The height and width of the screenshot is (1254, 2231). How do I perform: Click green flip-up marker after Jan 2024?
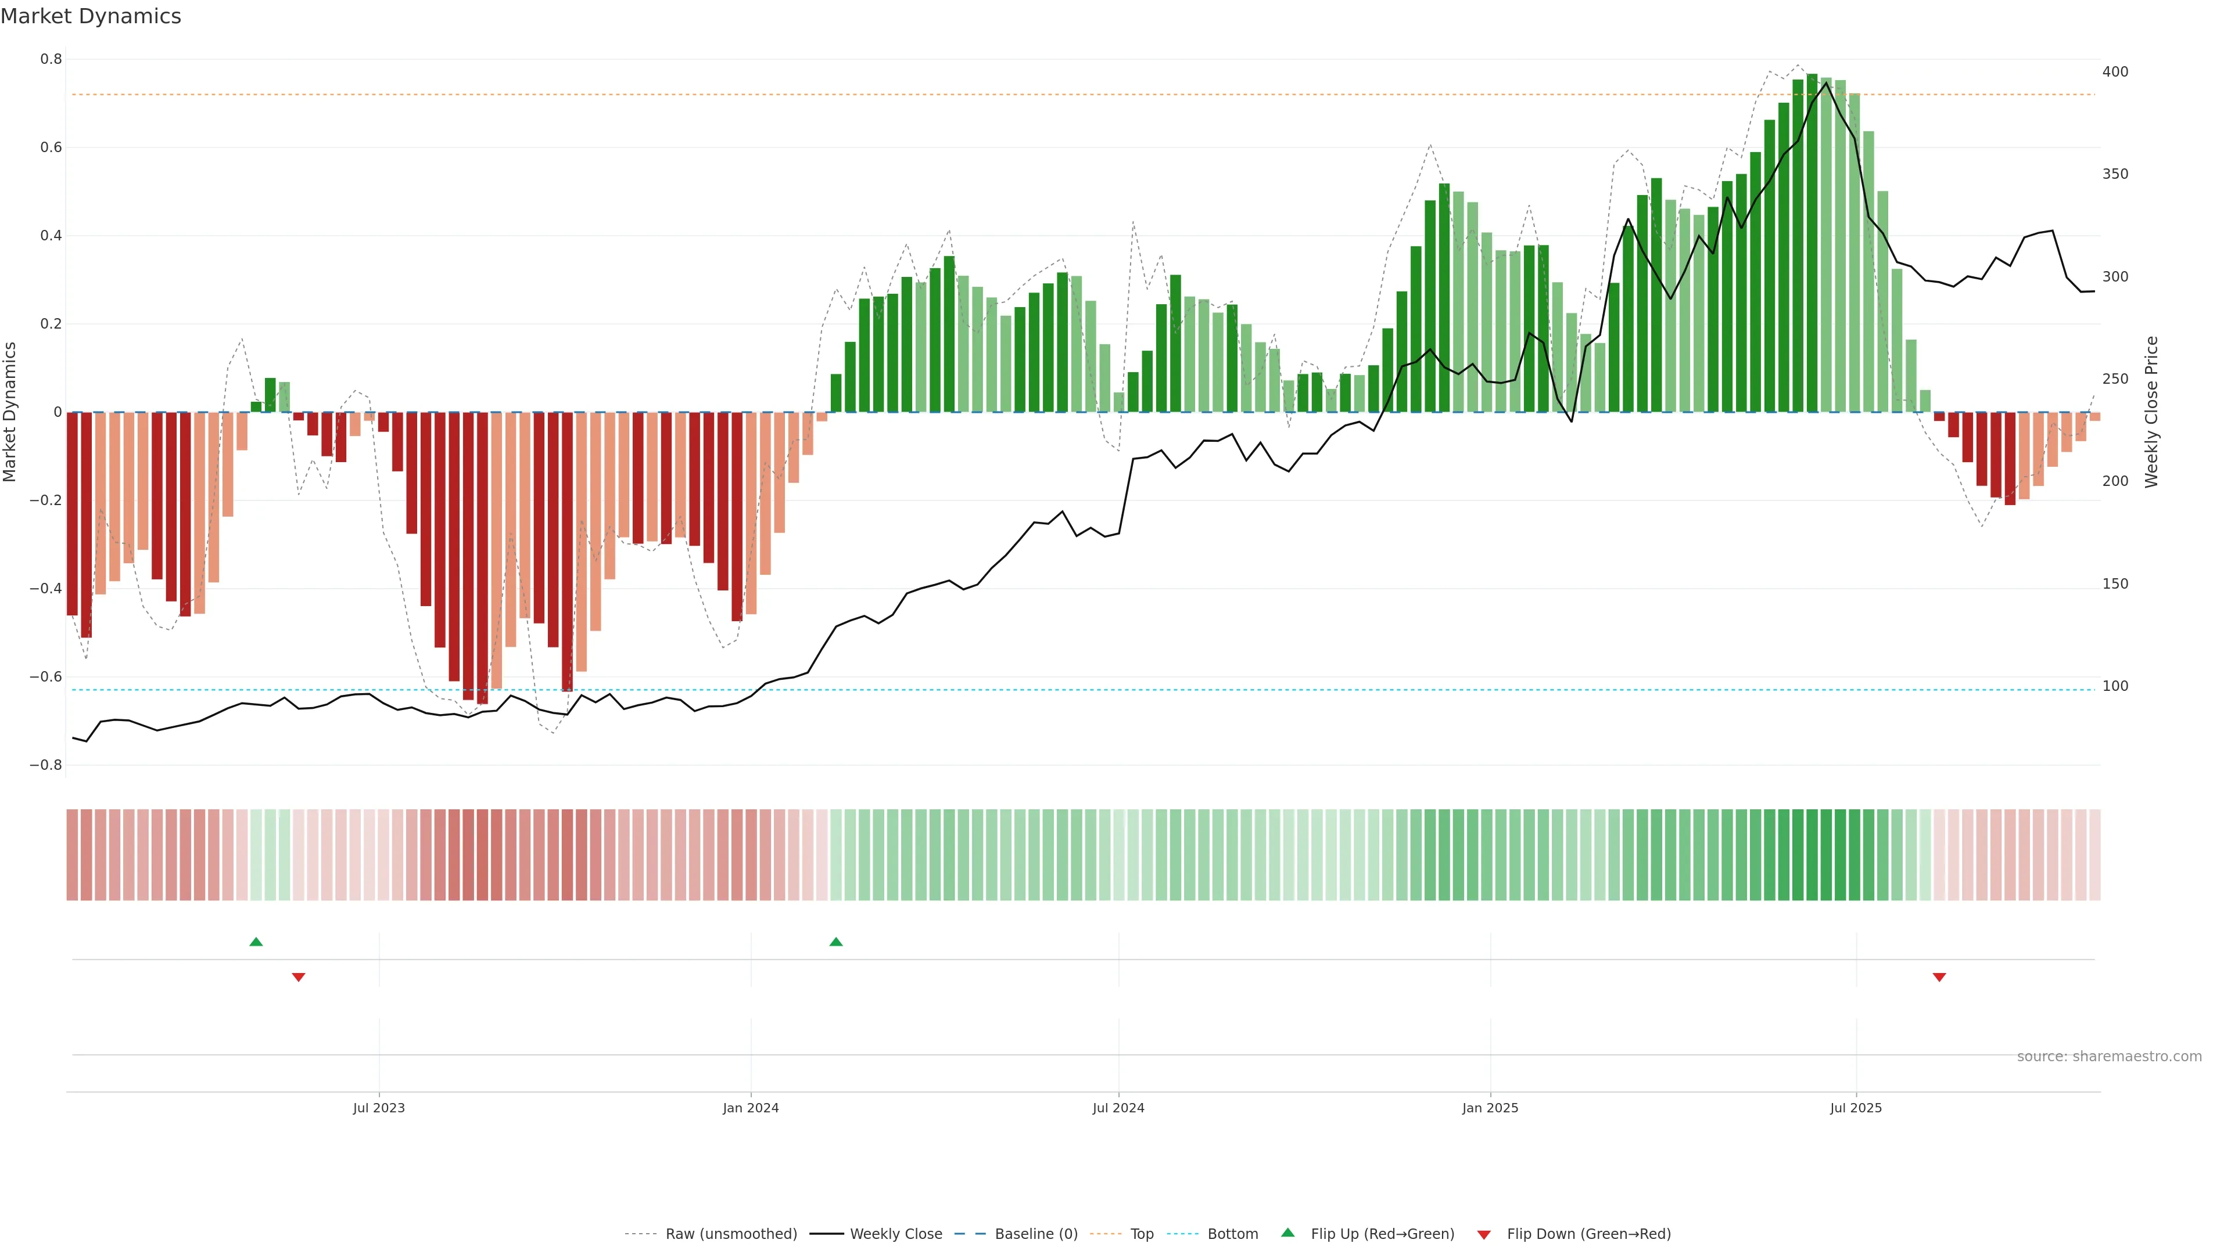836,942
